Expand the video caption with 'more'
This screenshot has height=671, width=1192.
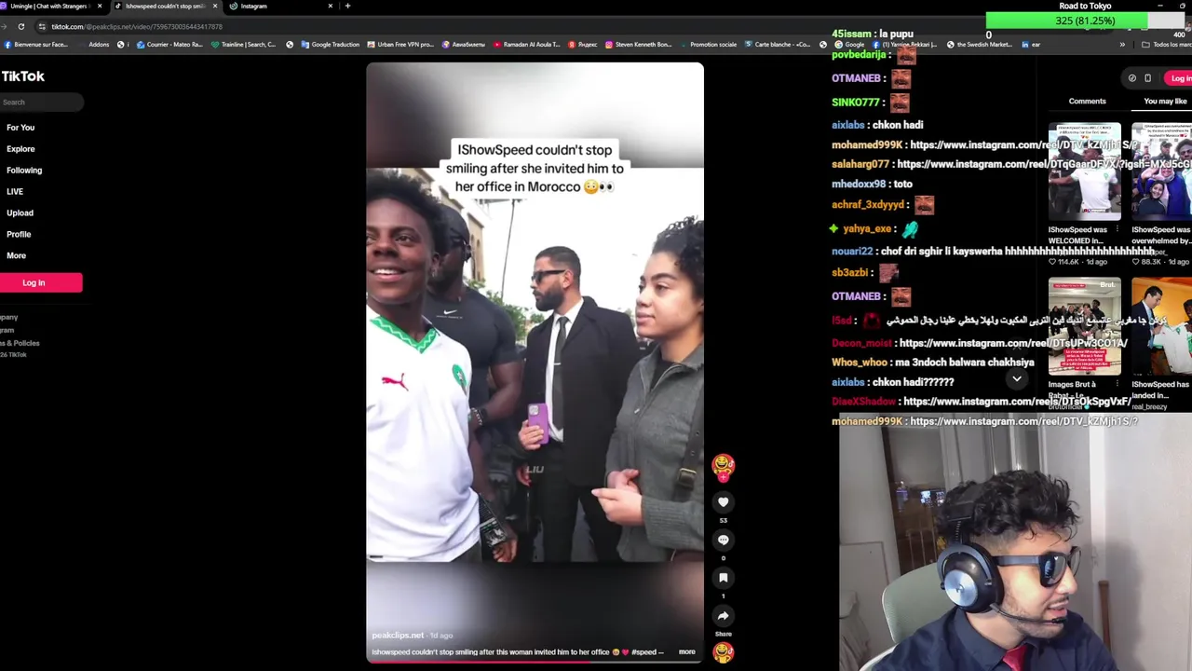point(687,651)
